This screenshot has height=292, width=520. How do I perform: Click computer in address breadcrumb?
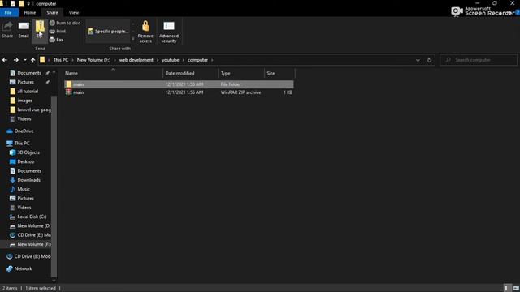pyautogui.click(x=197, y=60)
